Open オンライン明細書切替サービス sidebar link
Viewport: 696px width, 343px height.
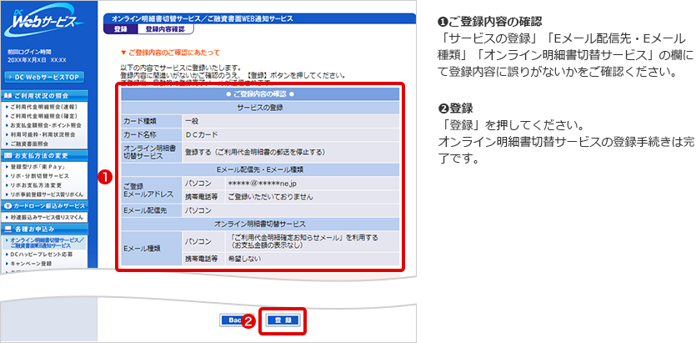(x=52, y=242)
